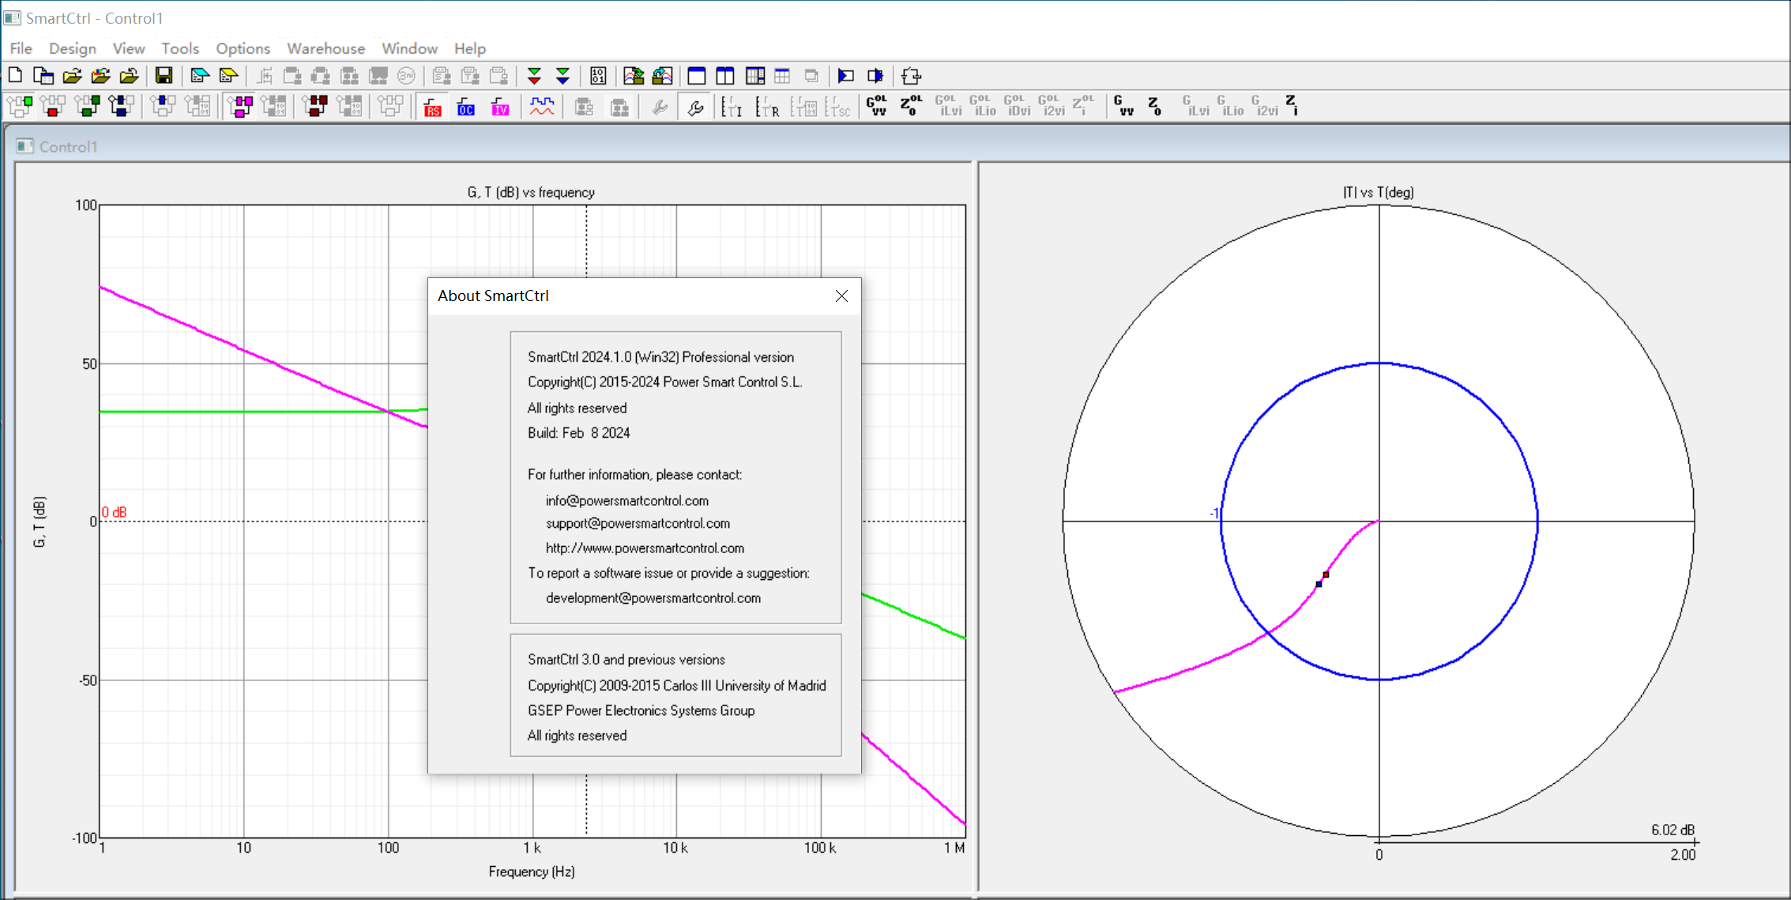This screenshot has width=1791, height=900.
Task: Click the red RS toolbar button
Action: pos(432,106)
